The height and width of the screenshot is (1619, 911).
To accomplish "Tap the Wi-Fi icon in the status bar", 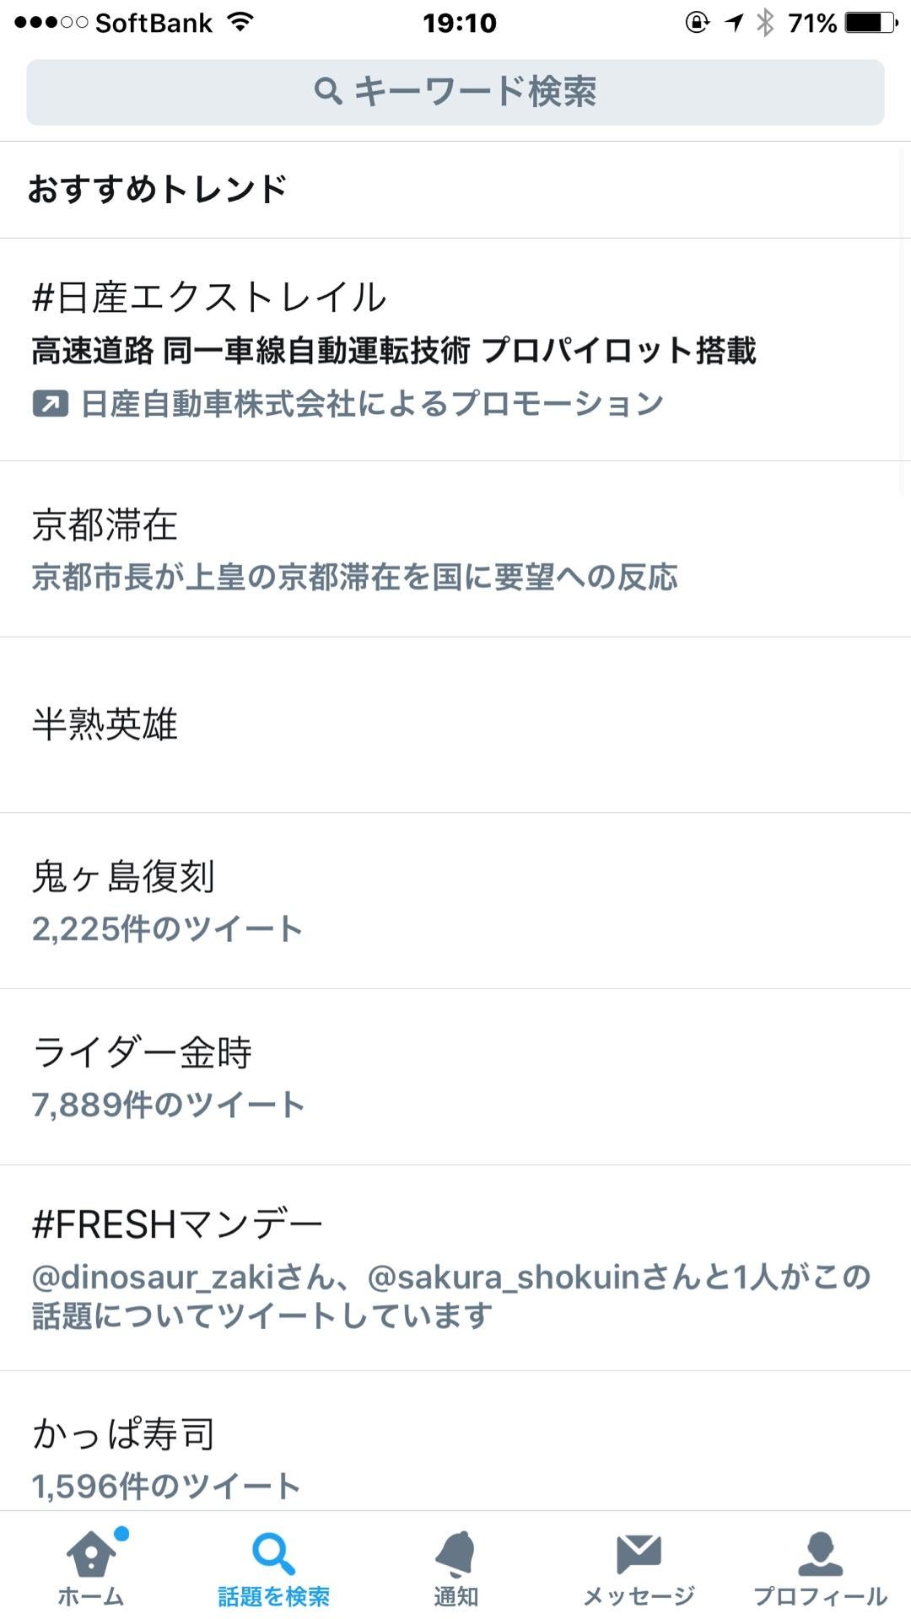I will [240, 23].
